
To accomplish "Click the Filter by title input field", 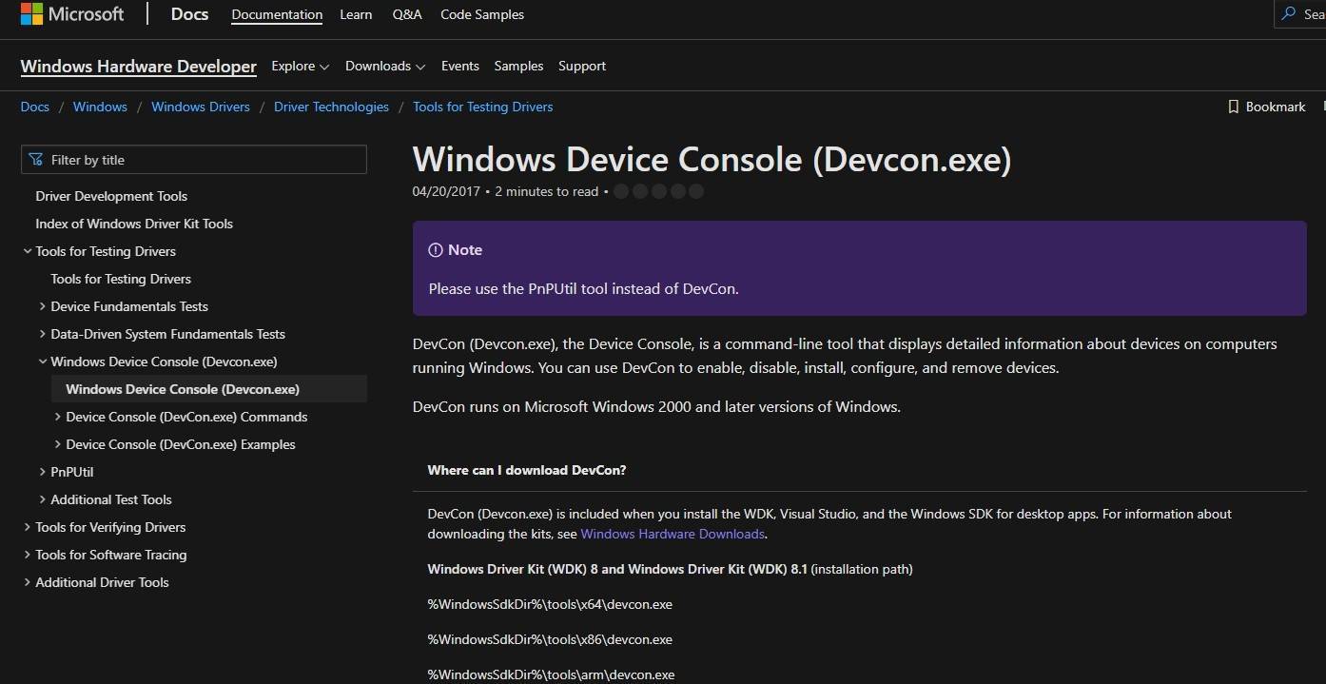I will (x=200, y=160).
